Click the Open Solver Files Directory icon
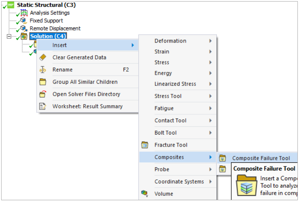 coord(43,94)
